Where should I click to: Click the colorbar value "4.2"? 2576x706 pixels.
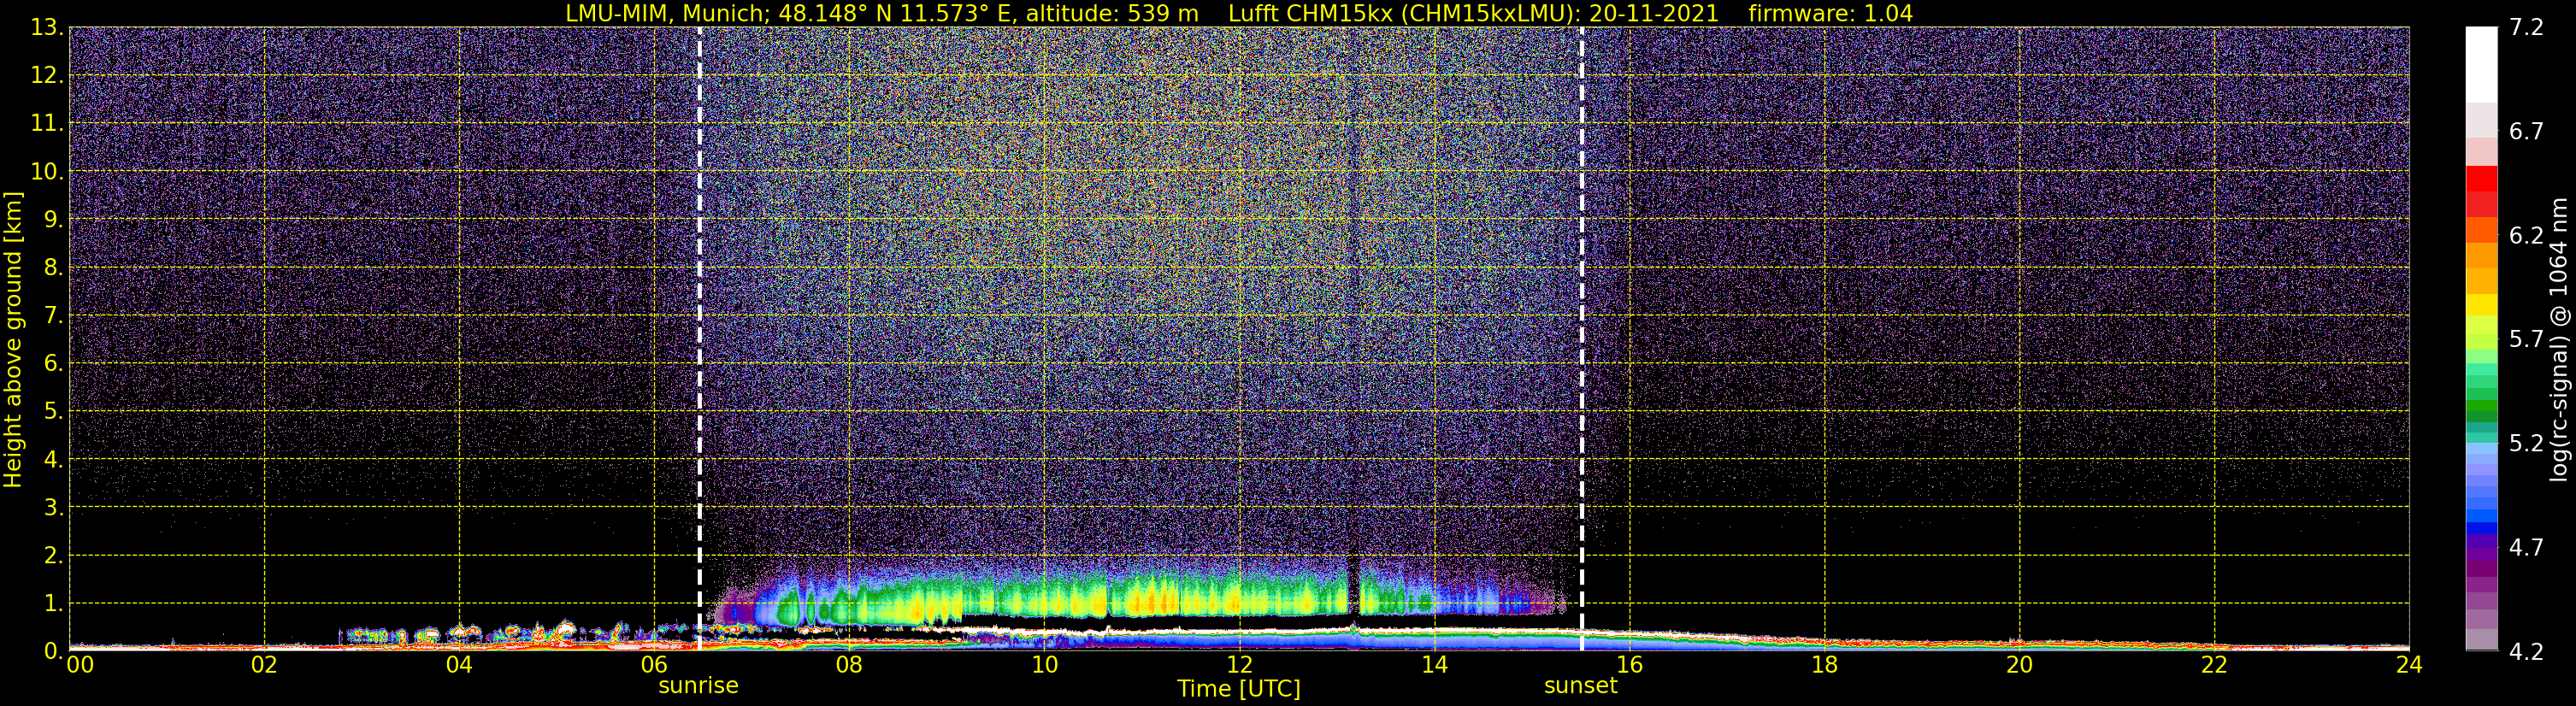[x=2526, y=652]
